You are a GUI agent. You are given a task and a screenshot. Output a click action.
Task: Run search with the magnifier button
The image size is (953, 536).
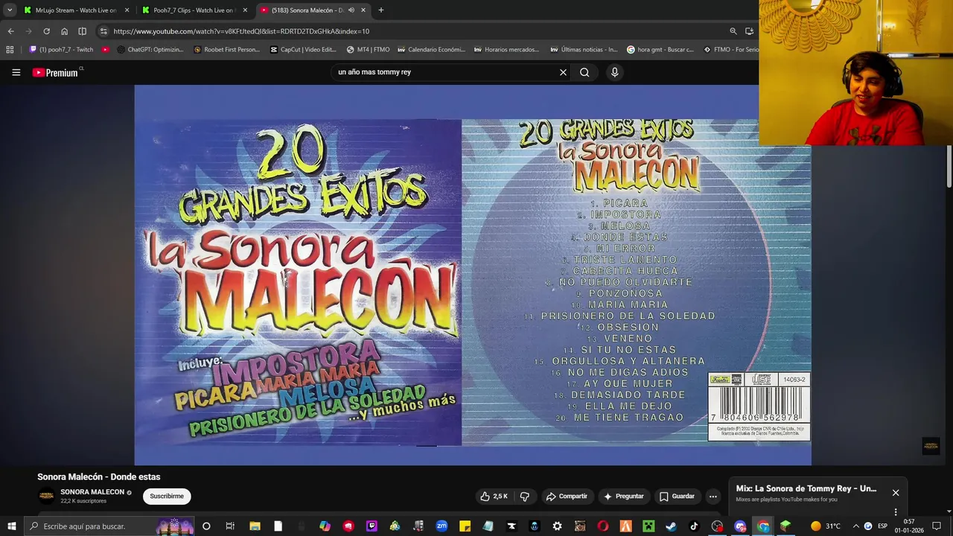pos(584,72)
